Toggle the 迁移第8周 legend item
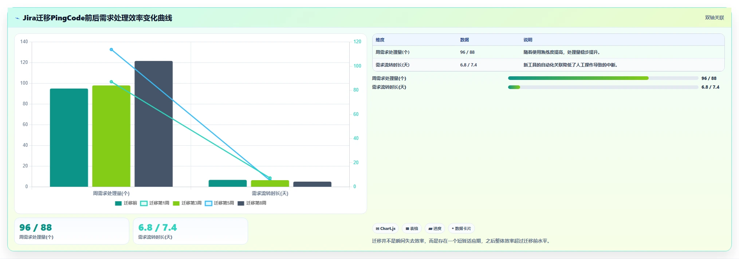The width and height of the screenshot is (739, 259). 252,203
